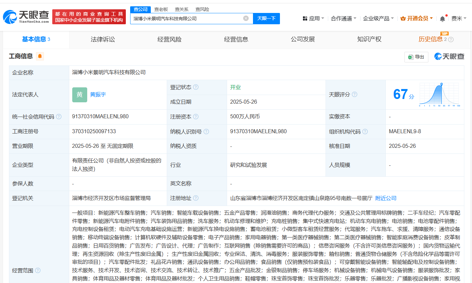The height and width of the screenshot is (283, 472).
Task: Click the help icon beside 历史信息 tab
Action: pyautogui.click(x=451, y=40)
